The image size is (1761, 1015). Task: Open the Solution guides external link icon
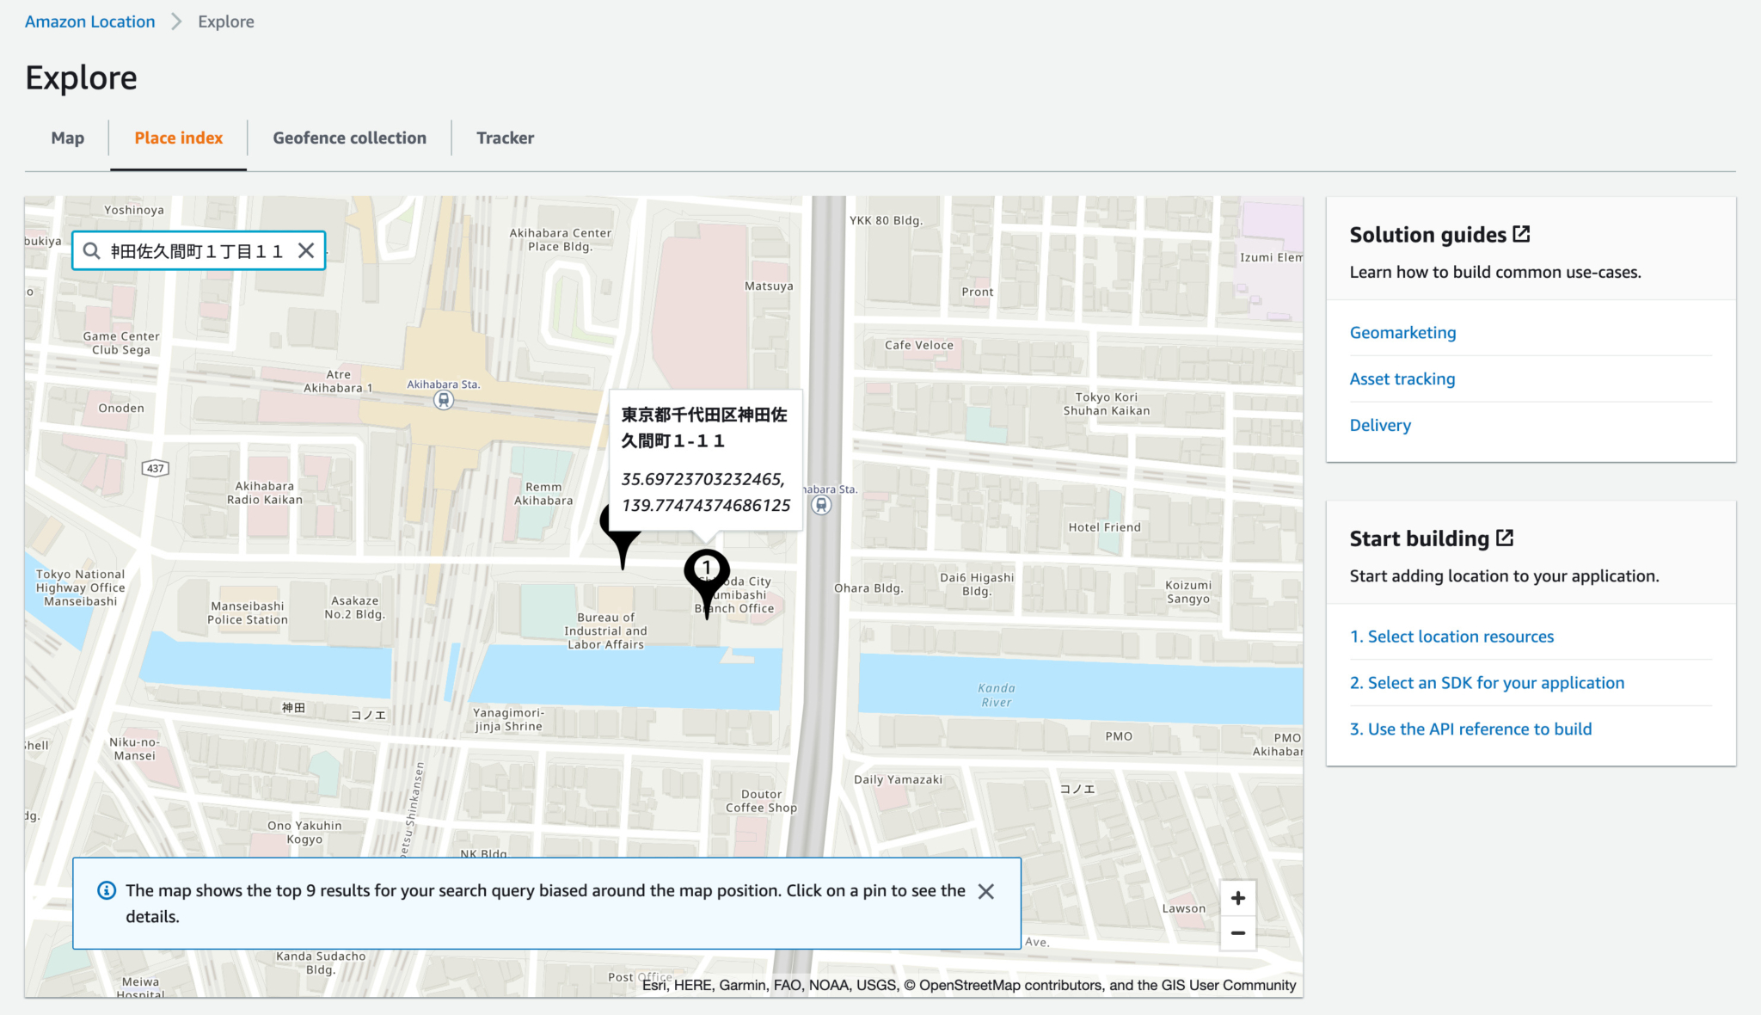pos(1522,232)
